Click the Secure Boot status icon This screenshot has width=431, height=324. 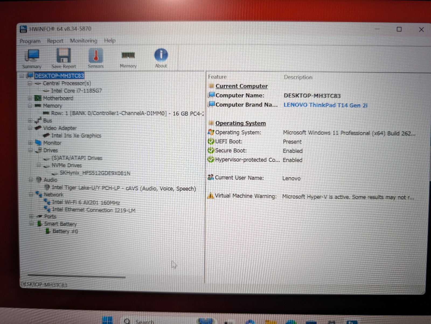211,150
